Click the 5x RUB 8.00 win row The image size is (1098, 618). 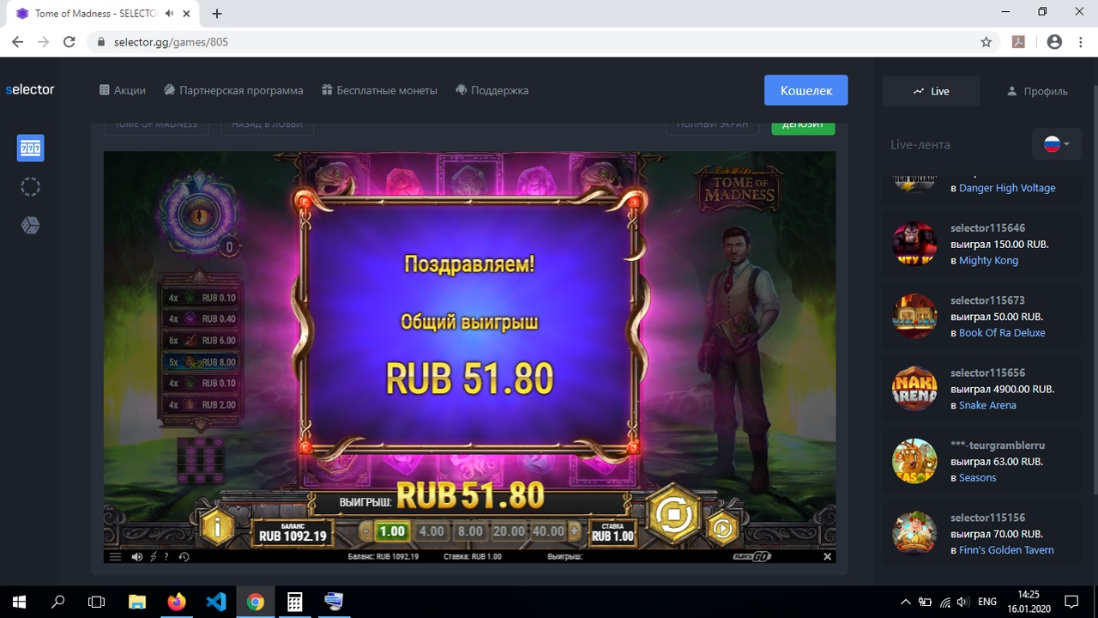click(x=201, y=361)
